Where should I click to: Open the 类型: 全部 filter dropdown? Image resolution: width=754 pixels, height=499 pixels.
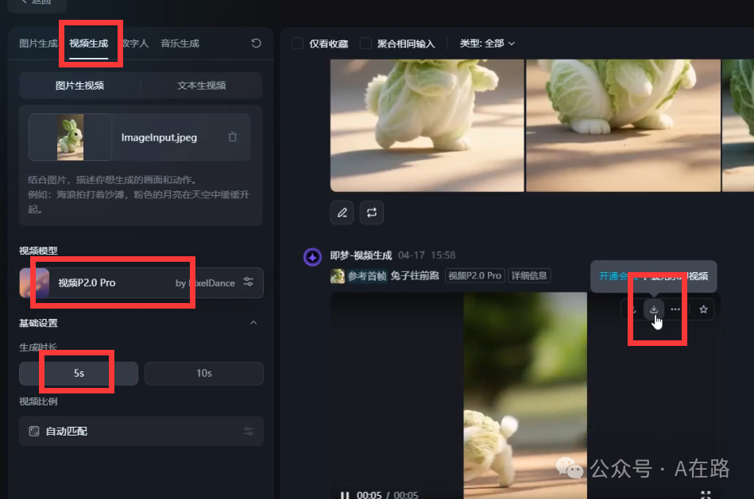click(487, 44)
